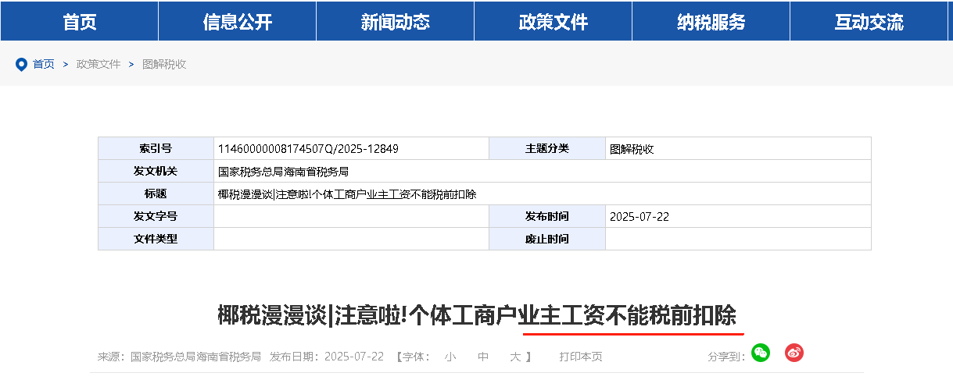Open 首页 in top navigation bar
This screenshot has height=387, width=953.
[80, 22]
